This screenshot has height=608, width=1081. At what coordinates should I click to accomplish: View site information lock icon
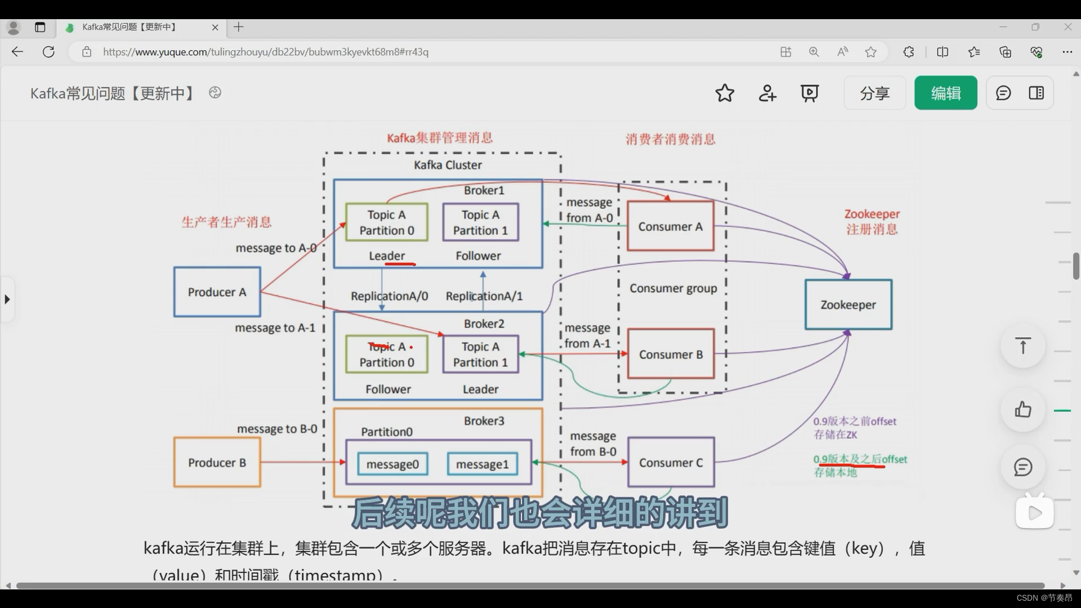point(87,52)
